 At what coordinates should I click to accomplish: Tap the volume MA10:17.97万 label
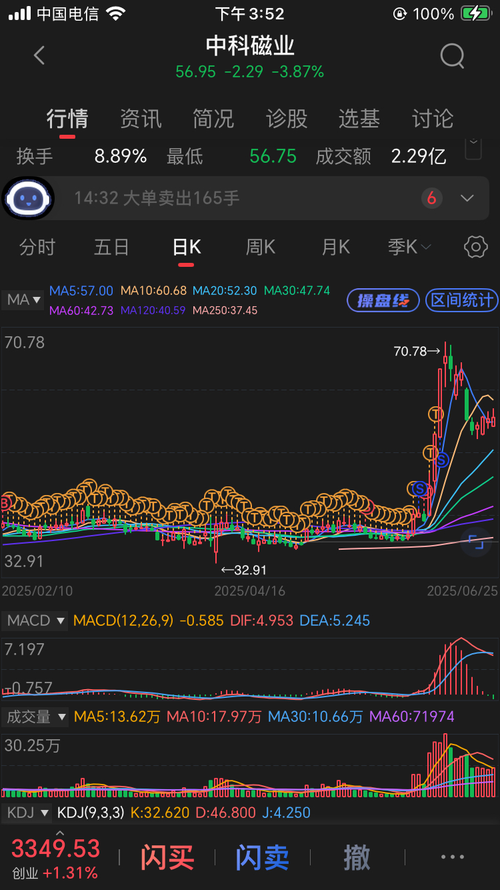click(x=214, y=717)
